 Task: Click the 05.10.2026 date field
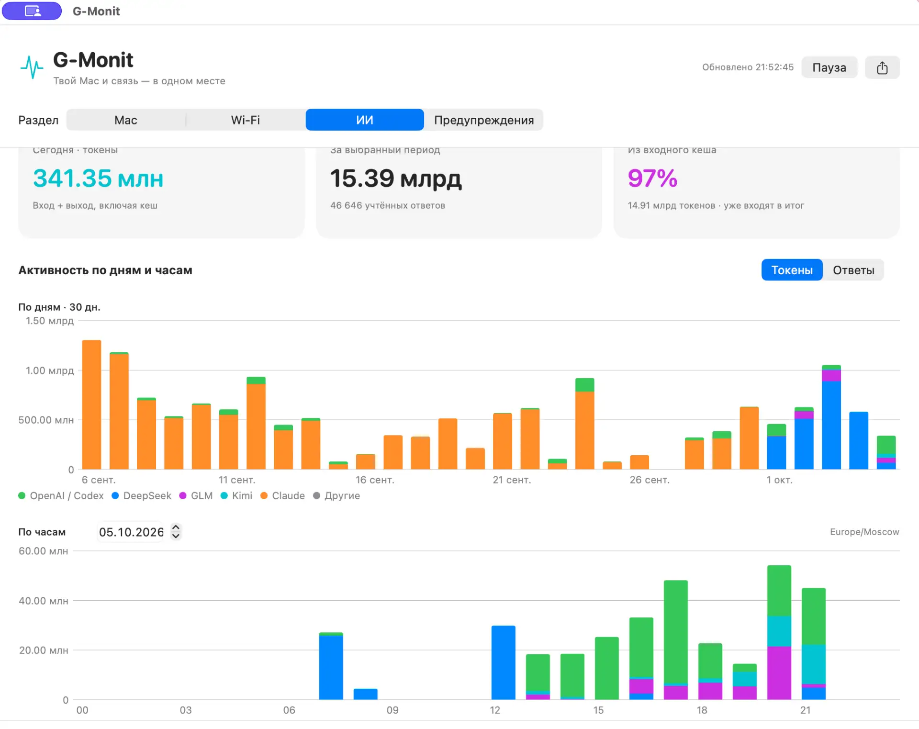(x=131, y=532)
